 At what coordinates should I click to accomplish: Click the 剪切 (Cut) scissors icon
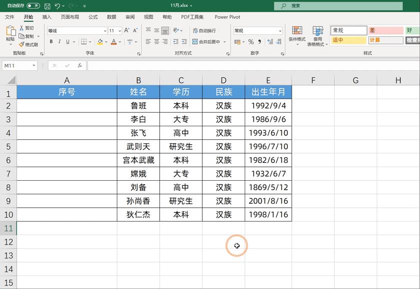21,28
